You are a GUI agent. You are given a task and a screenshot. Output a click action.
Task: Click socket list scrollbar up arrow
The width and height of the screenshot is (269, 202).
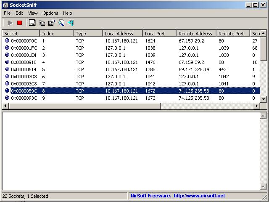point(264,33)
